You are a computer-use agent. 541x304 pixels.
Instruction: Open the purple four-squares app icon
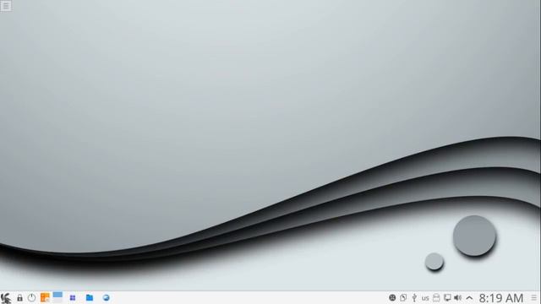[x=73, y=298]
